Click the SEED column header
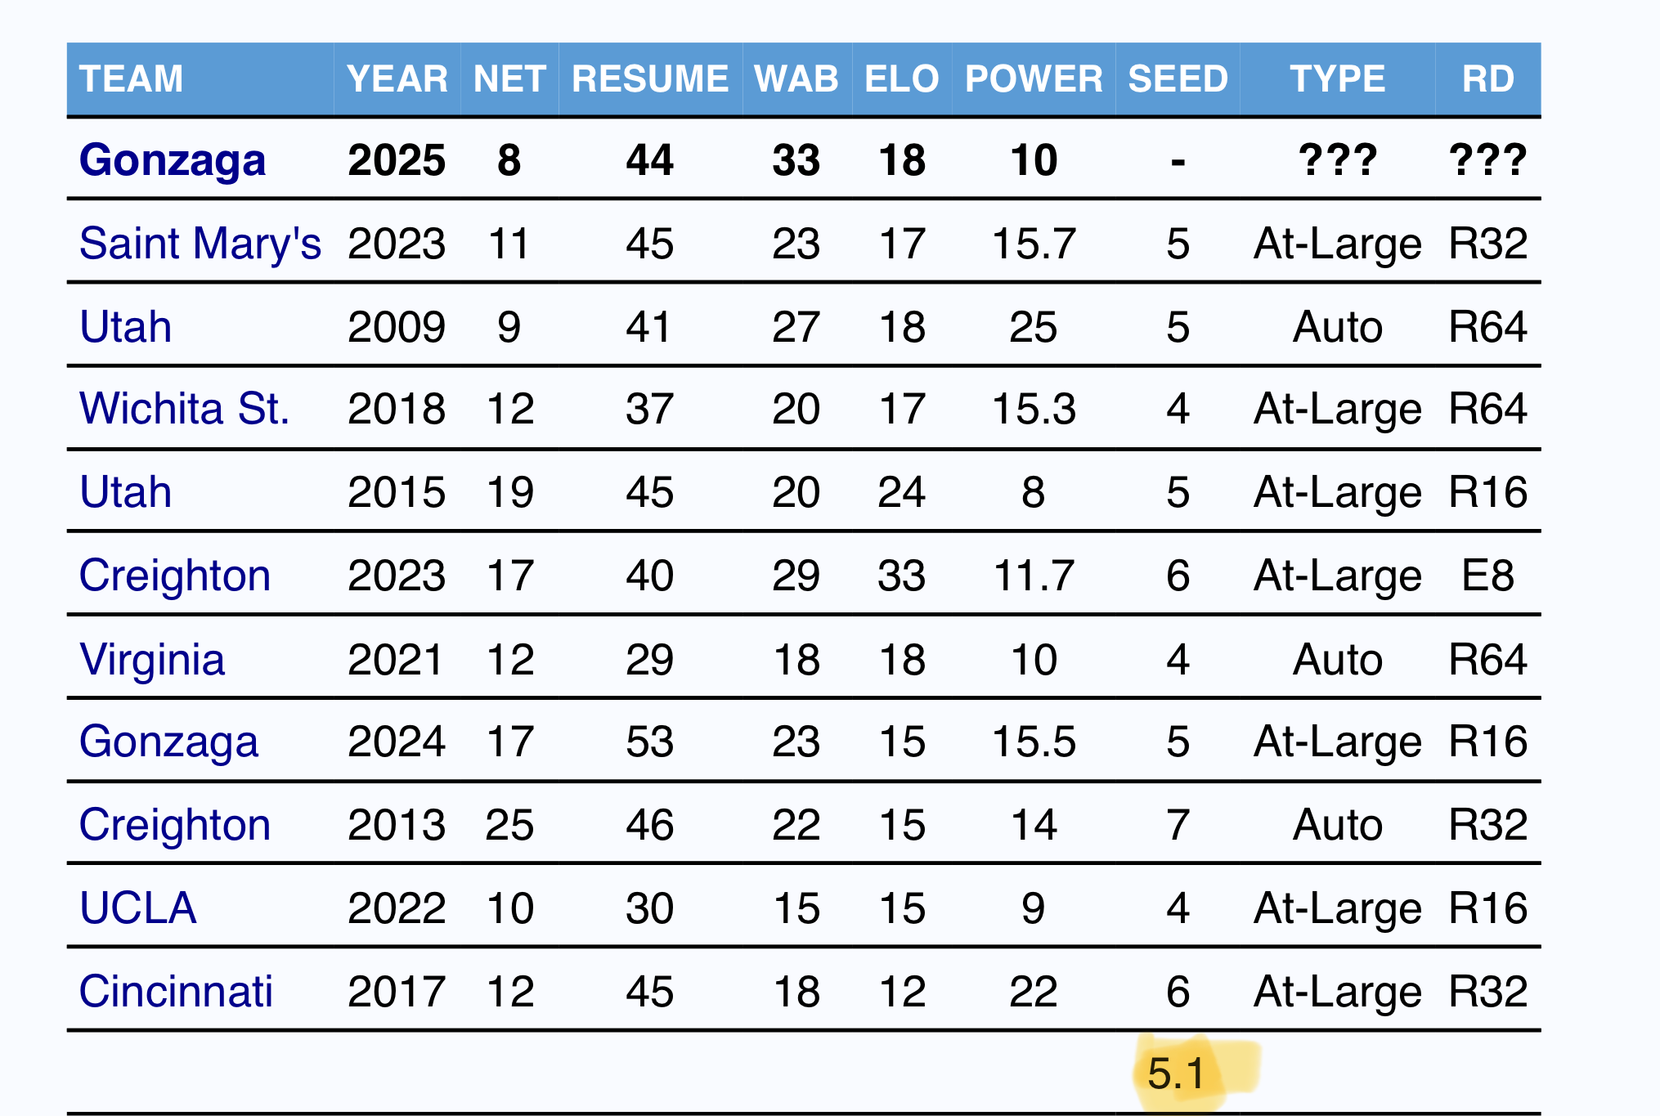Screen dimensions: 1660x1116 tap(1178, 79)
